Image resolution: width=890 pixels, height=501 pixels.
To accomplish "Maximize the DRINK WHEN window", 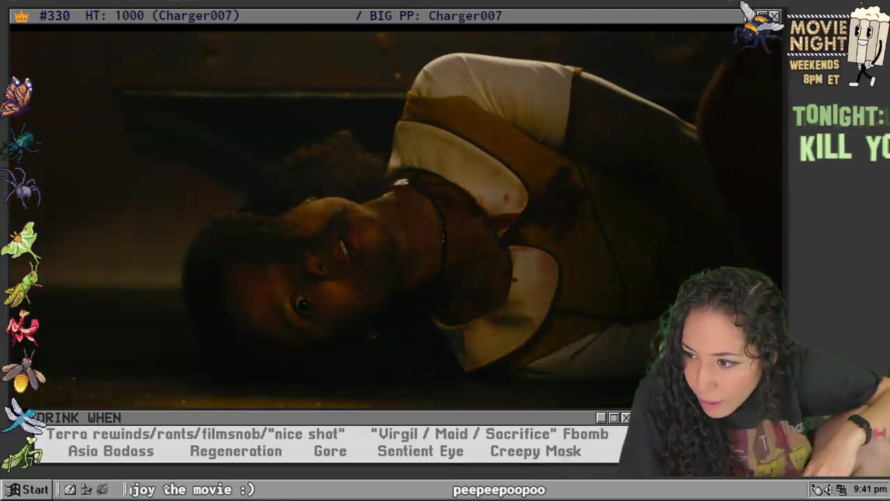I will coord(614,418).
